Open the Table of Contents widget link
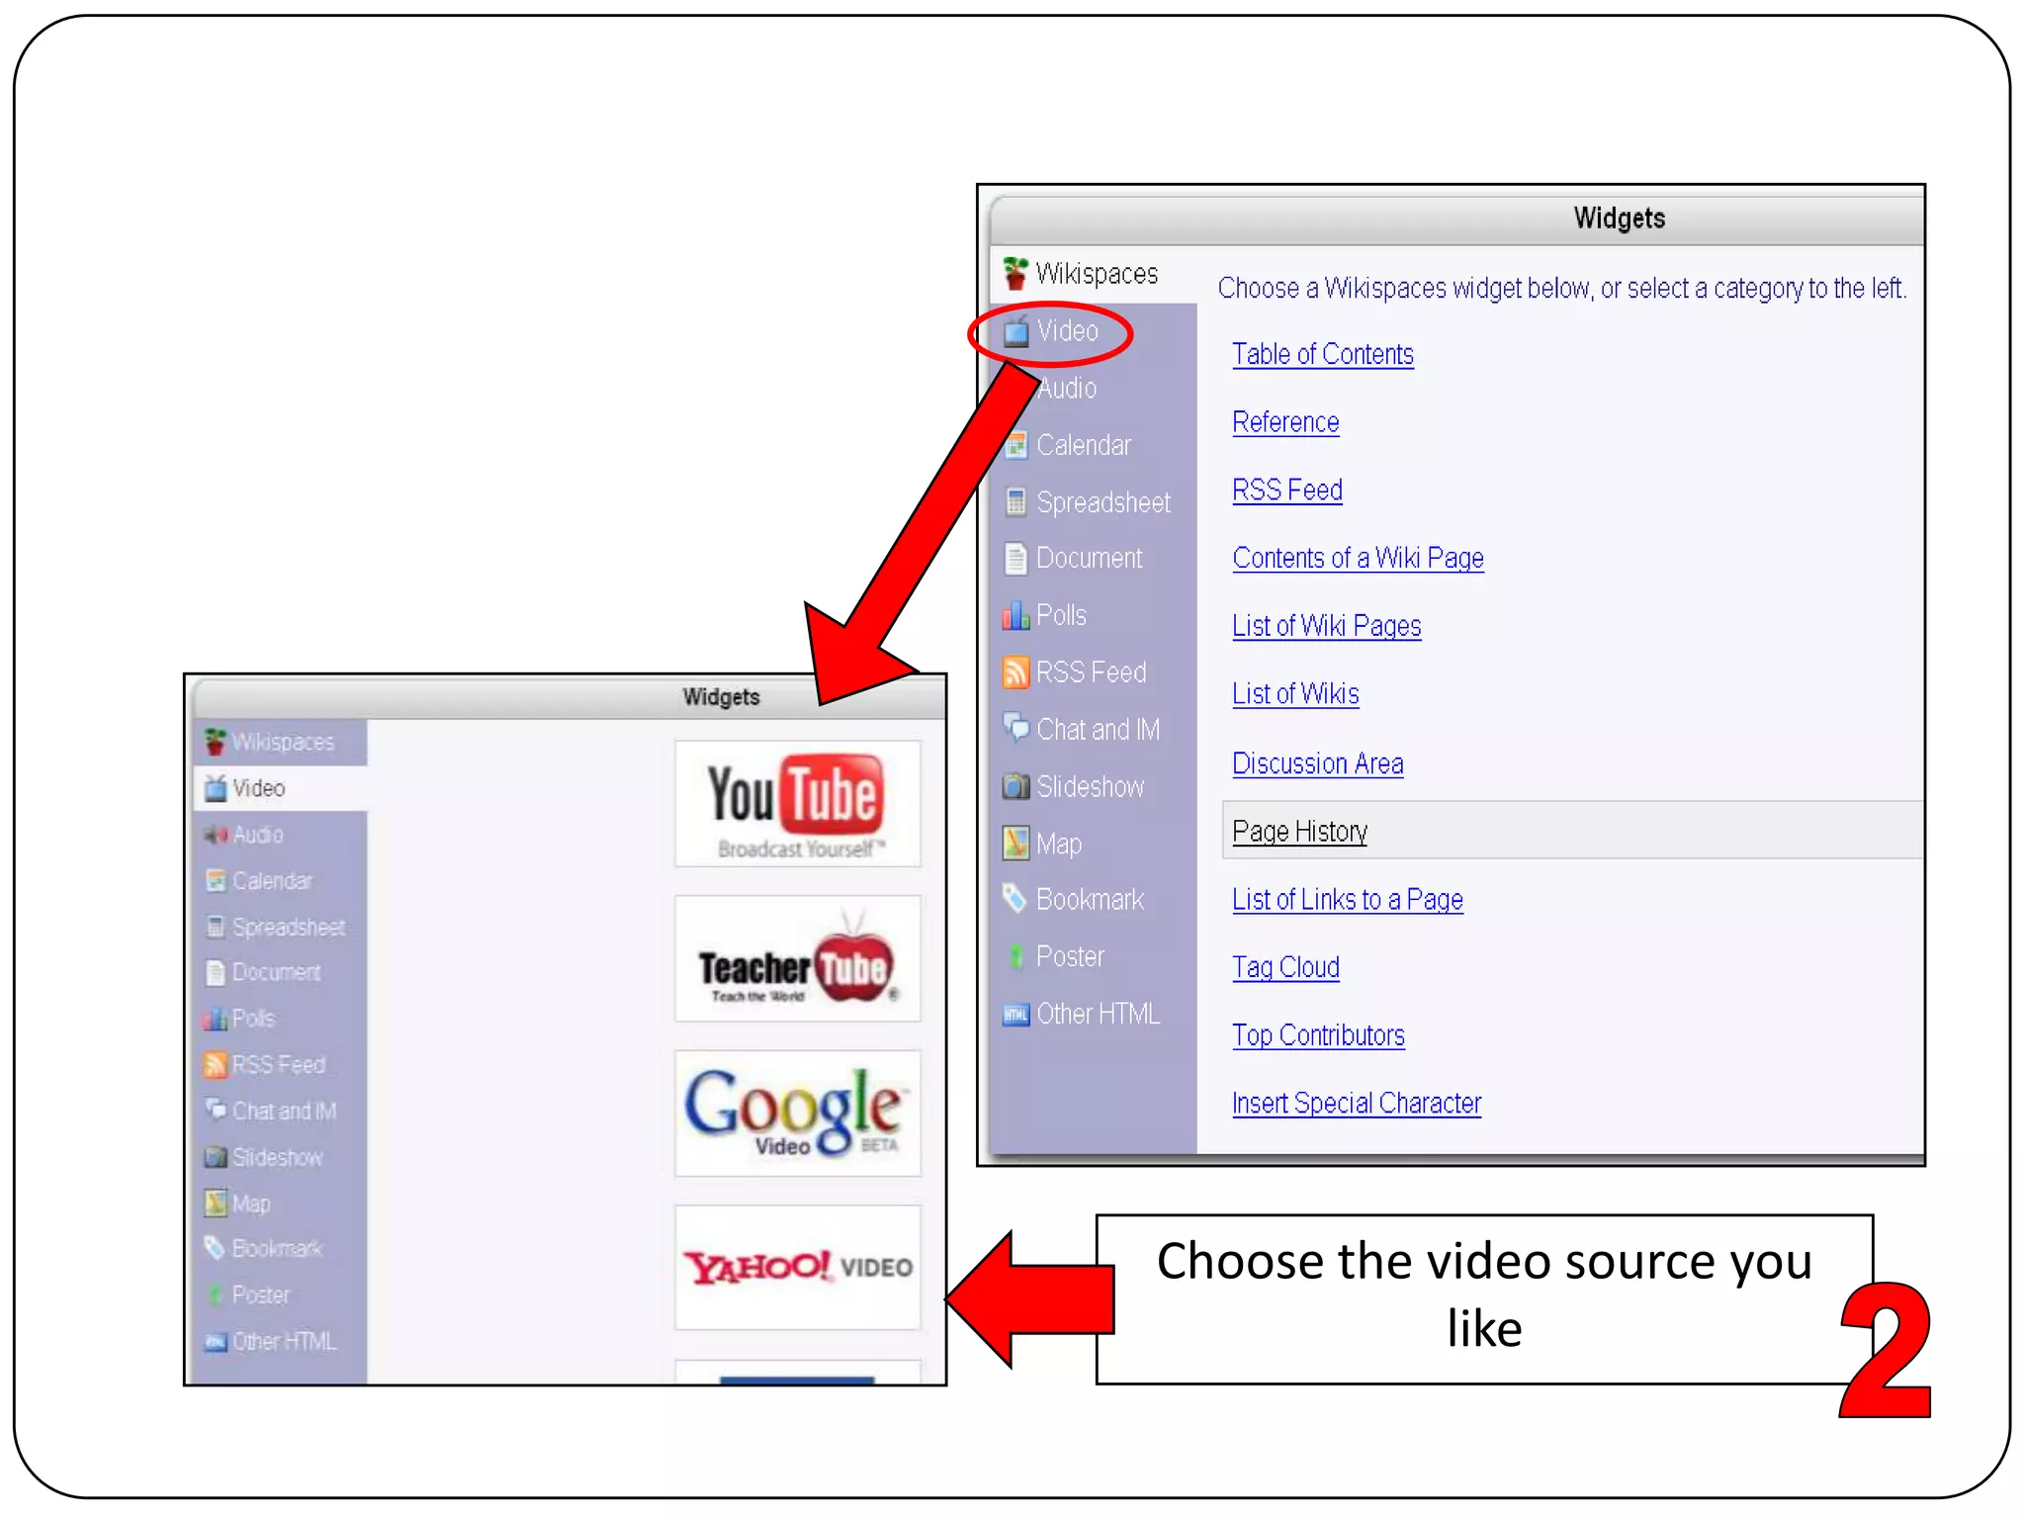The image size is (2025, 1519). [1323, 354]
